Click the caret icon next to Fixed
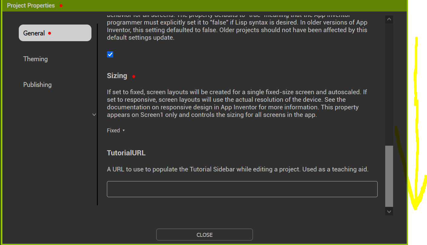This screenshot has height=245, width=427. point(124,130)
